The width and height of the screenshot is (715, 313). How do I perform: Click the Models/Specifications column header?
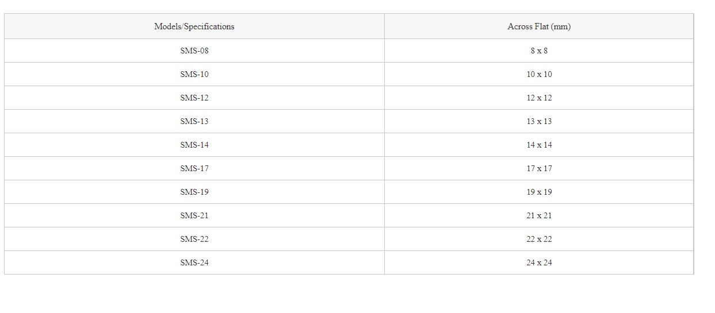pyautogui.click(x=194, y=26)
